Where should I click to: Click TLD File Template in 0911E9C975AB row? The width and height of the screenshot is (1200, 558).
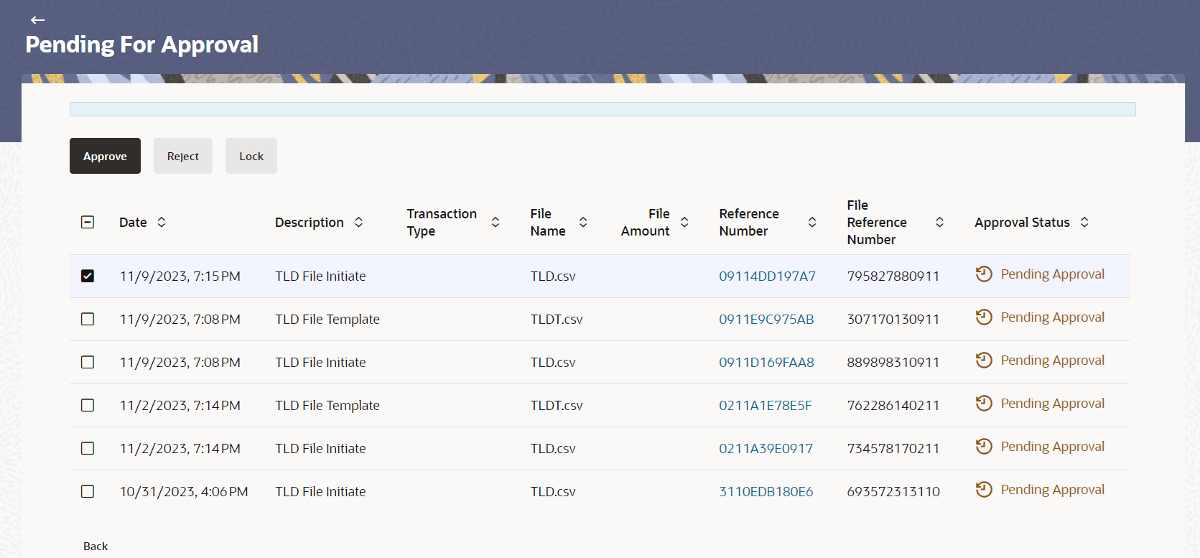tap(327, 320)
